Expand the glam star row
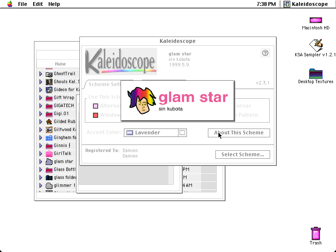Viewport: 336px width, 252px height. pyautogui.click(x=41, y=162)
